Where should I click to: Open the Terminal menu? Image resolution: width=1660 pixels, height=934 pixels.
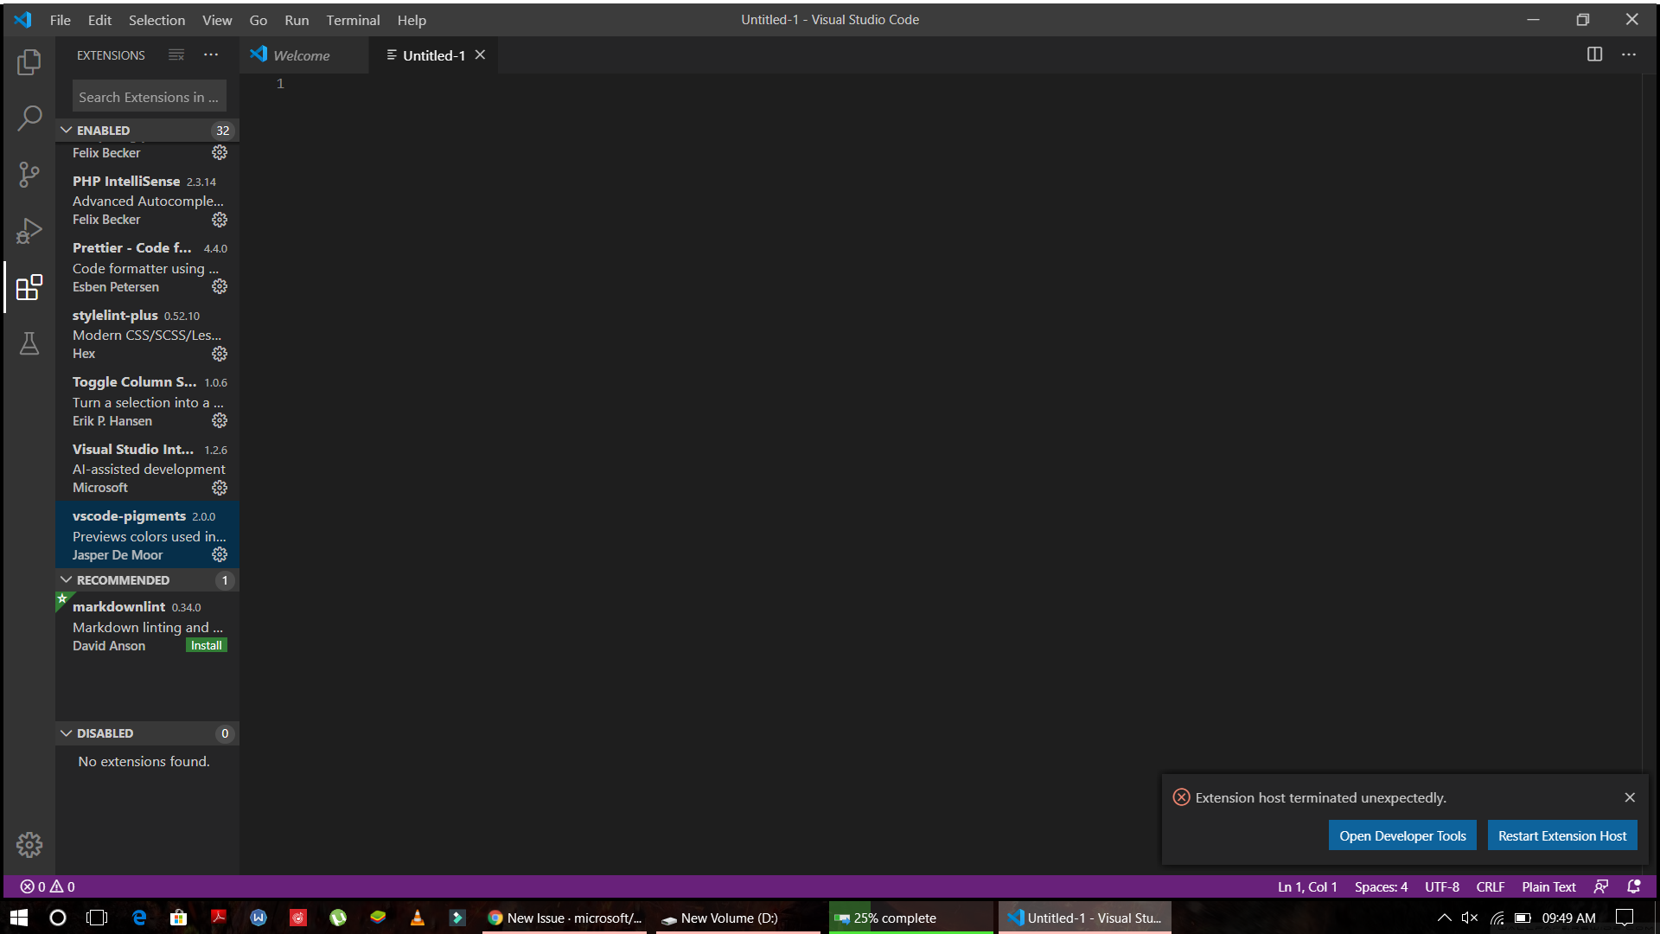pyautogui.click(x=353, y=19)
